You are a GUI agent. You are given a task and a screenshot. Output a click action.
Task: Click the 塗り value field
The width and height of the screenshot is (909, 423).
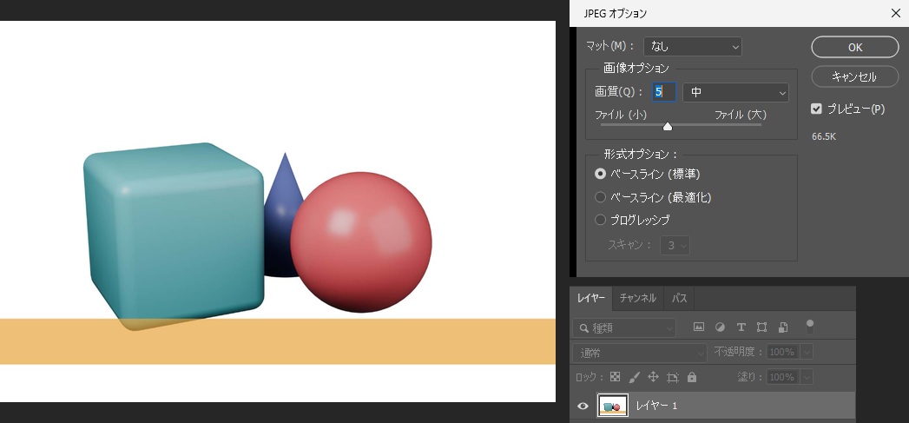tap(782, 377)
